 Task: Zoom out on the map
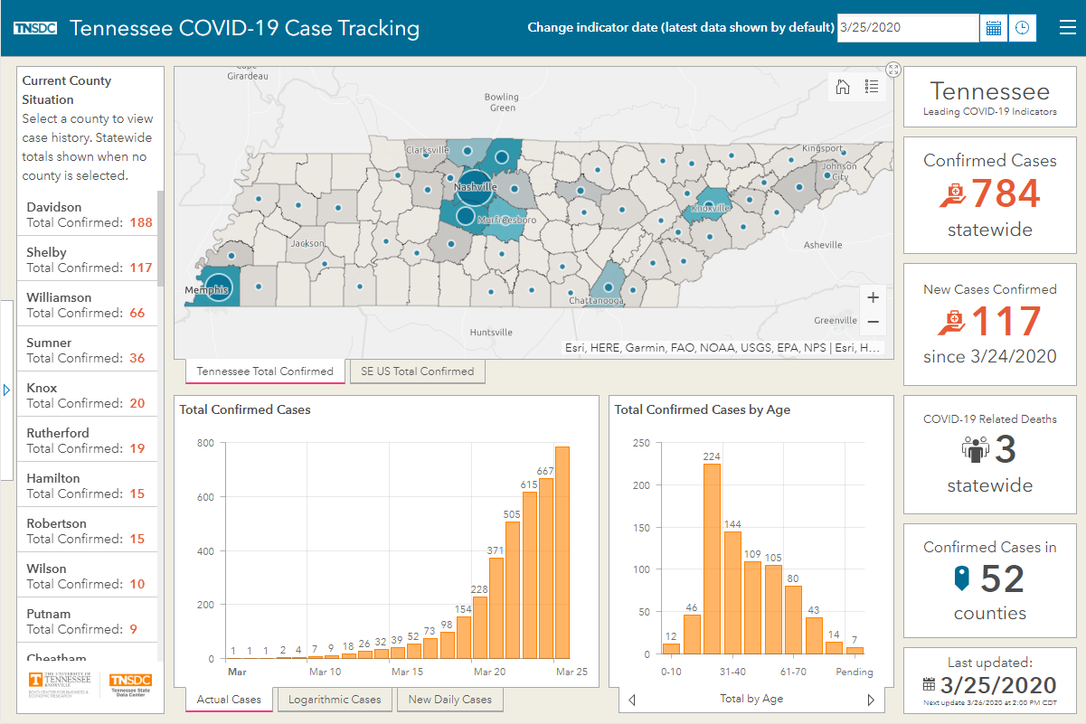coord(873,322)
